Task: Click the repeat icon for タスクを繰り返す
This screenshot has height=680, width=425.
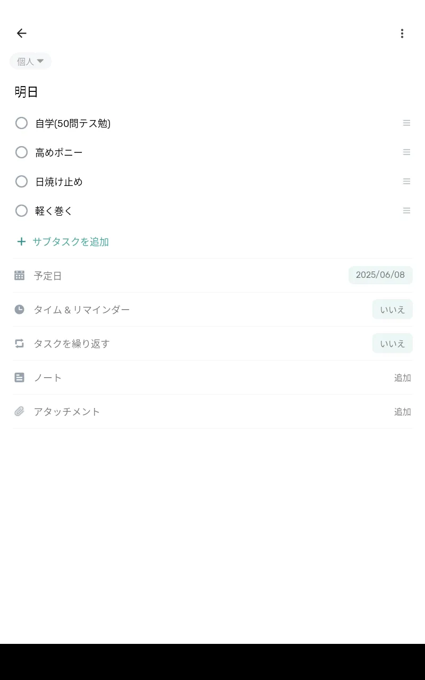Action: tap(20, 343)
